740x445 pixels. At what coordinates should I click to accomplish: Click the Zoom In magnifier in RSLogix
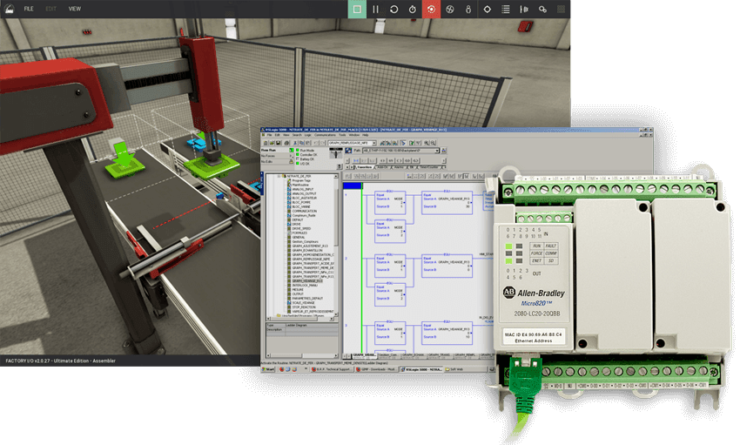click(x=427, y=143)
